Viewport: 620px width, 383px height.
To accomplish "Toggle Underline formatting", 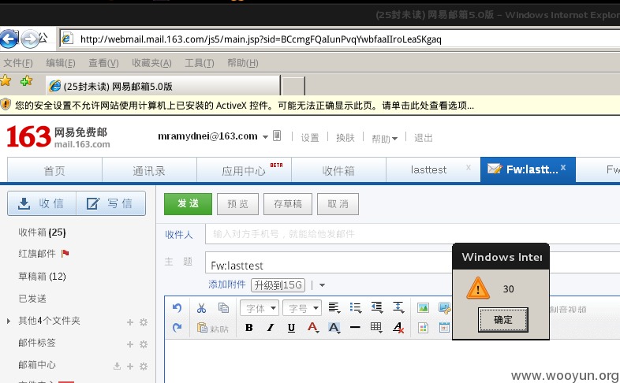I will pyautogui.click(x=291, y=327).
